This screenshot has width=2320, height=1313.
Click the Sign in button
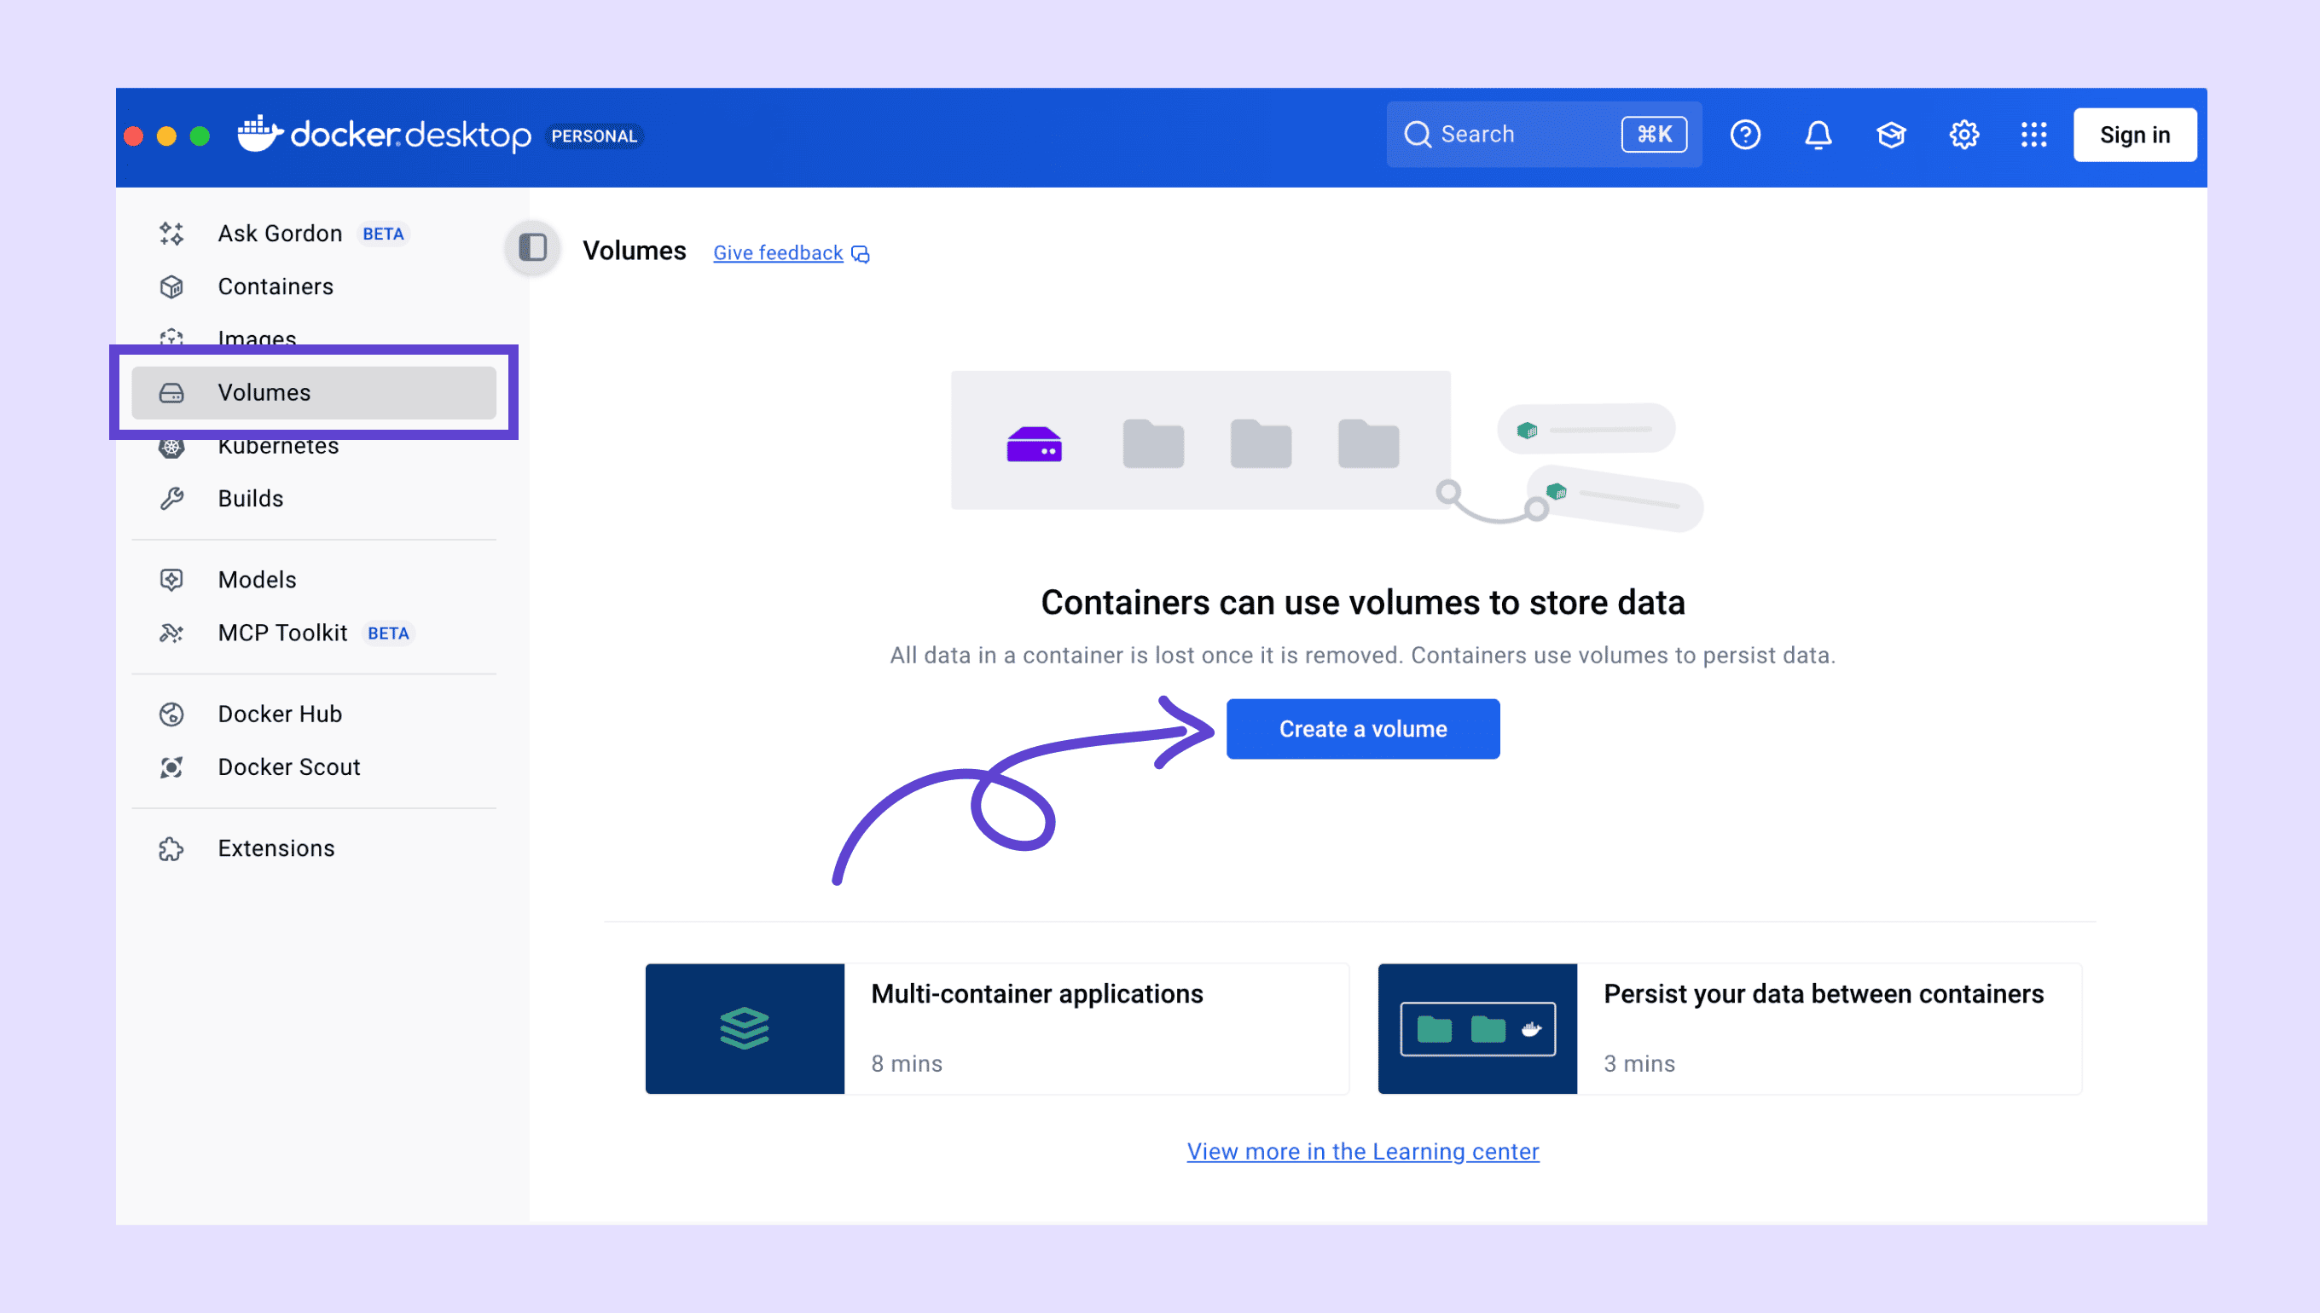click(x=2133, y=136)
